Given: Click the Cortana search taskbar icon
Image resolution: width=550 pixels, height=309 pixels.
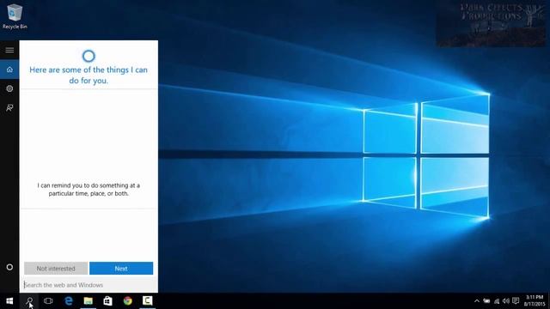Looking at the screenshot, I should 29,301.
